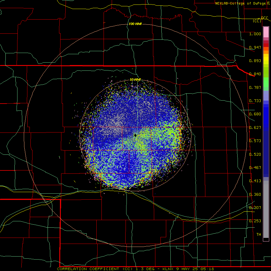Click the 0.573 legend value

click(x=255, y=141)
